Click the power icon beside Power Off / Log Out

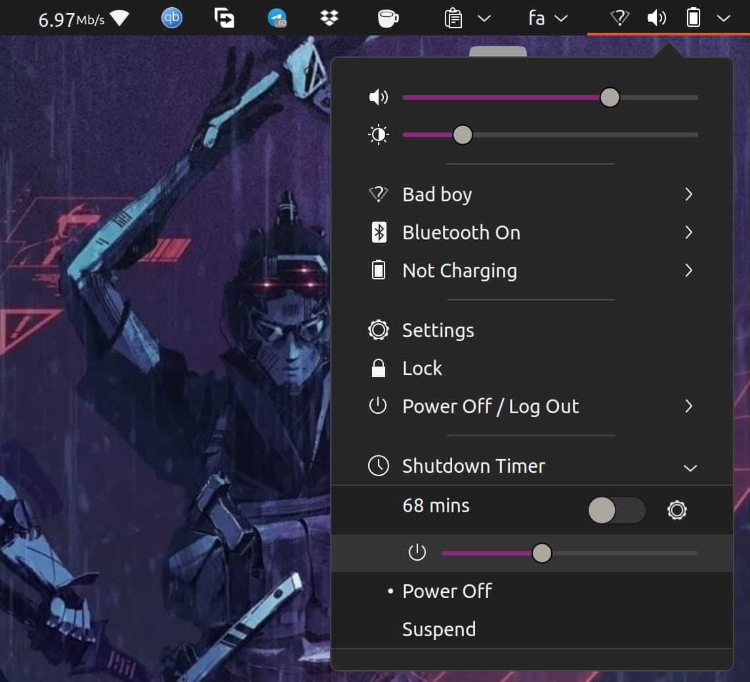pyautogui.click(x=378, y=406)
